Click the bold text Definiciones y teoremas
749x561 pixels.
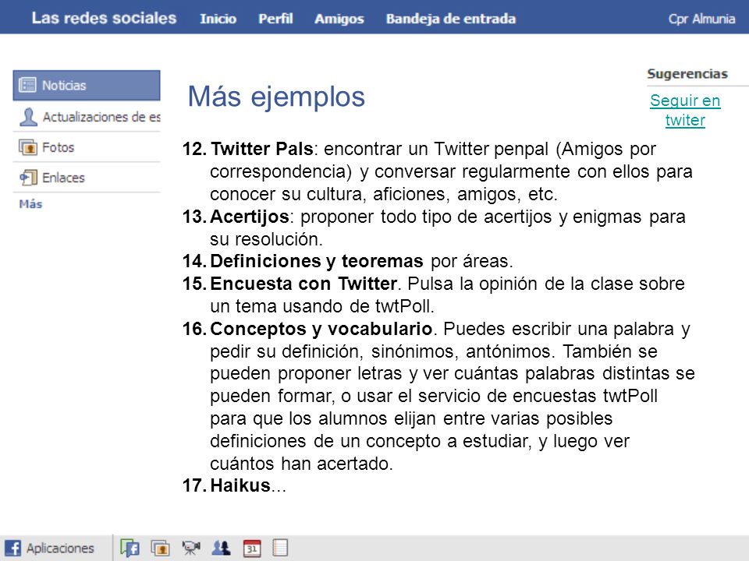pyautogui.click(x=317, y=261)
